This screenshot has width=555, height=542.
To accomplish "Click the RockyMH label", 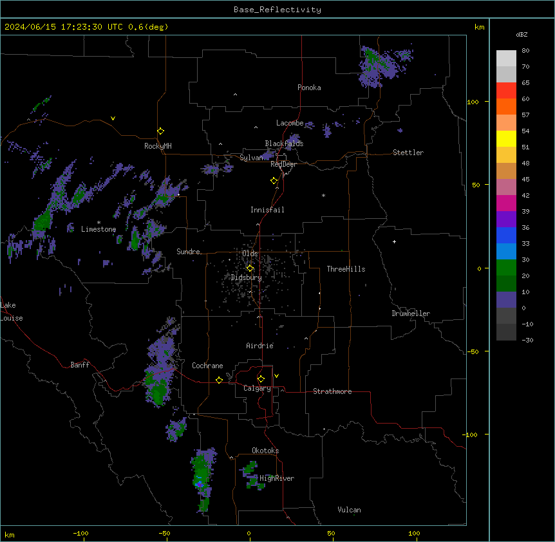I will pos(158,146).
